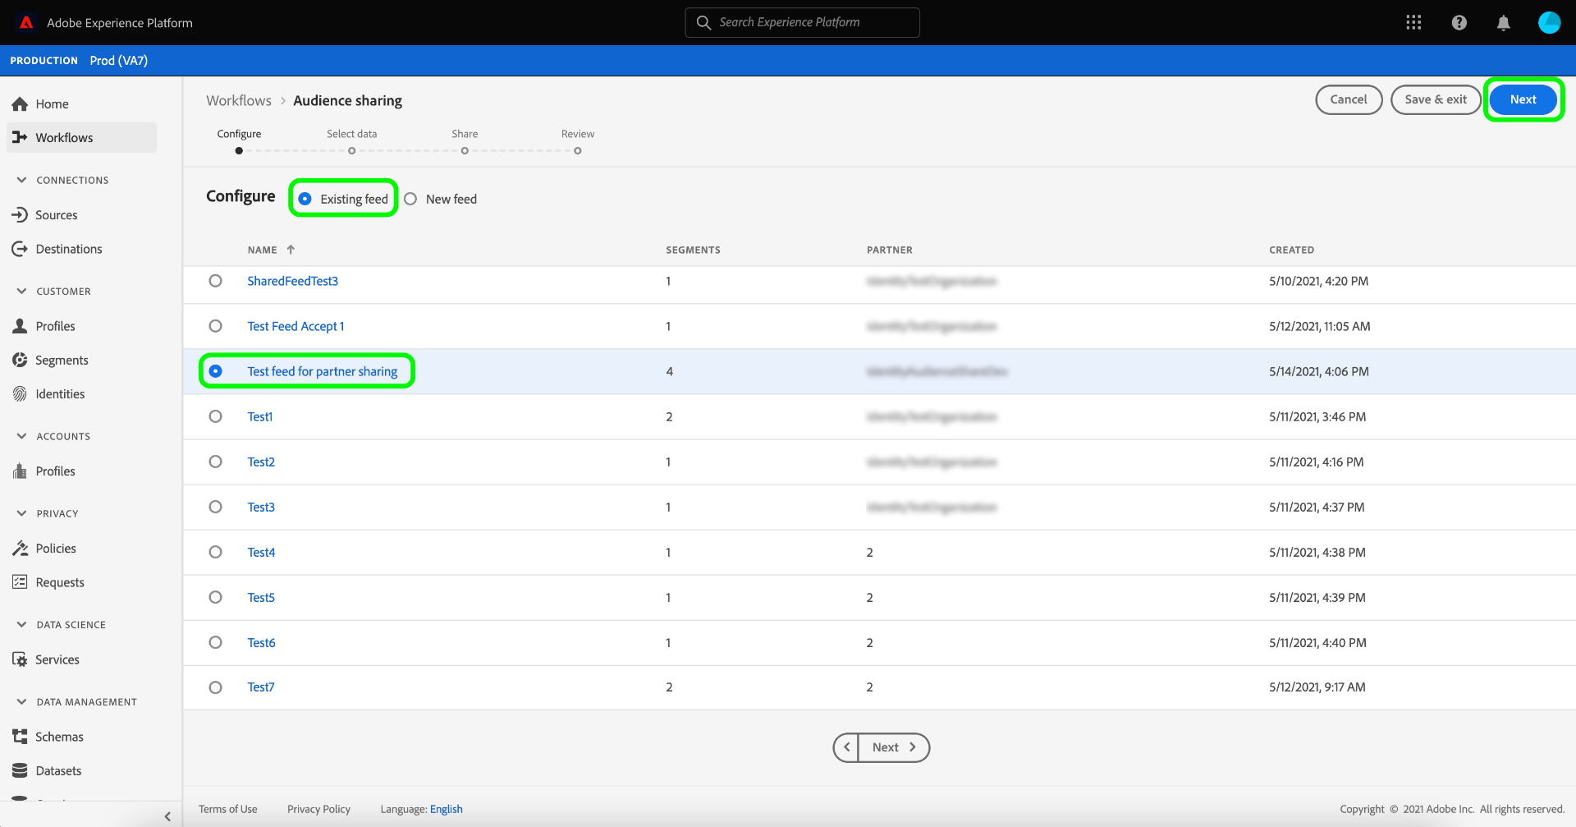The height and width of the screenshot is (827, 1576).
Task: Open the Test7 feed link
Action: [x=261, y=687]
